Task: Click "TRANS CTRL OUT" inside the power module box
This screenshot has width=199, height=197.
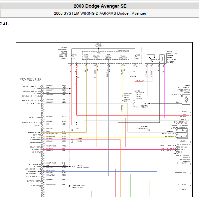Action: click(123, 57)
